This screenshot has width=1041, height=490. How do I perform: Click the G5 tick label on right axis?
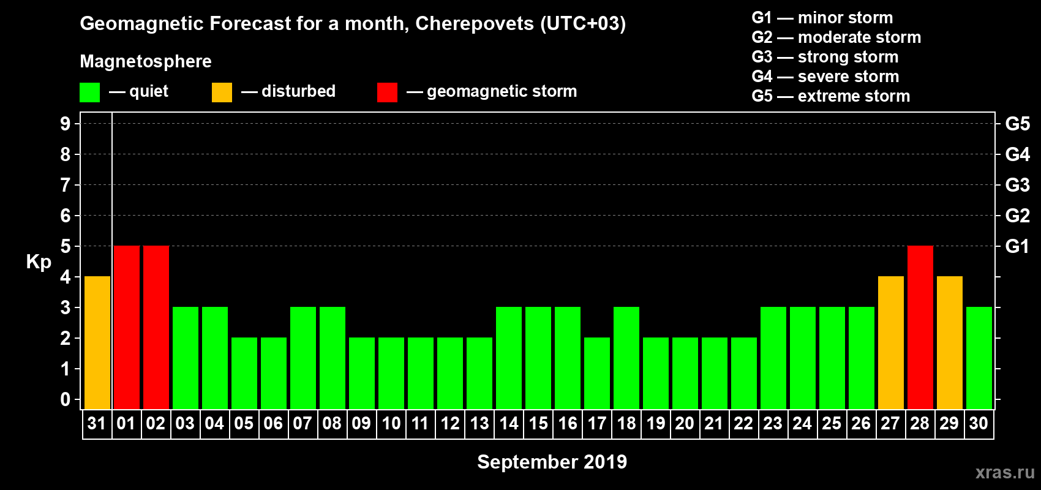[x=1018, y=124]
